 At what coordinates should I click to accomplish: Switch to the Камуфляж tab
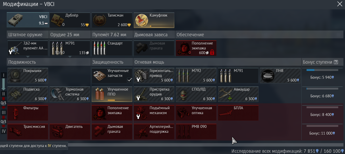[154, 20]
